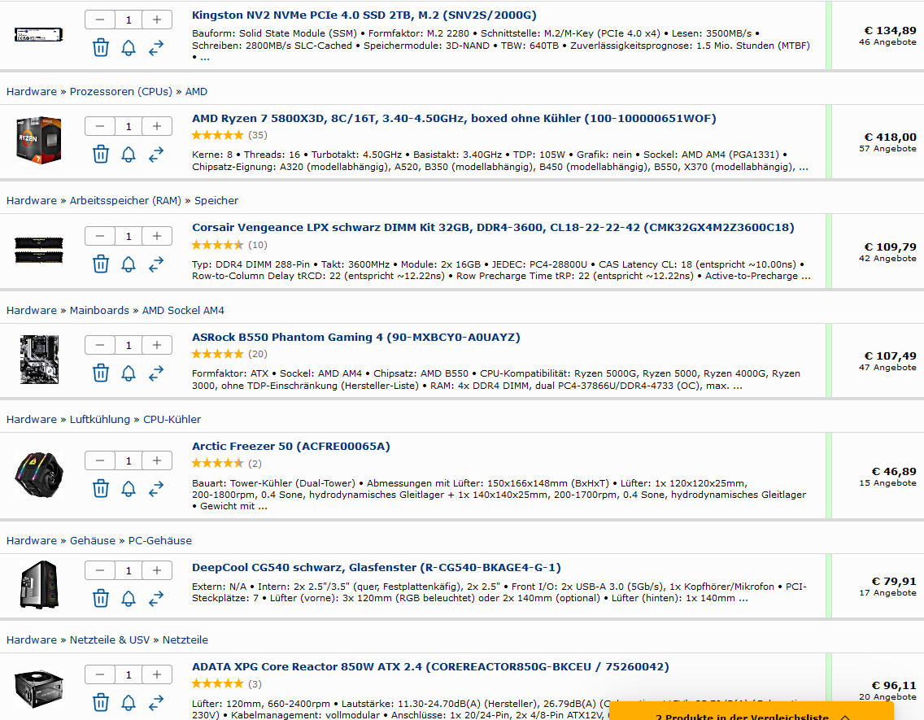The image size is (924, 720).
Task: Set price alert bell for ADATA XPG Core Reactor
Action: tap(129, 702)
